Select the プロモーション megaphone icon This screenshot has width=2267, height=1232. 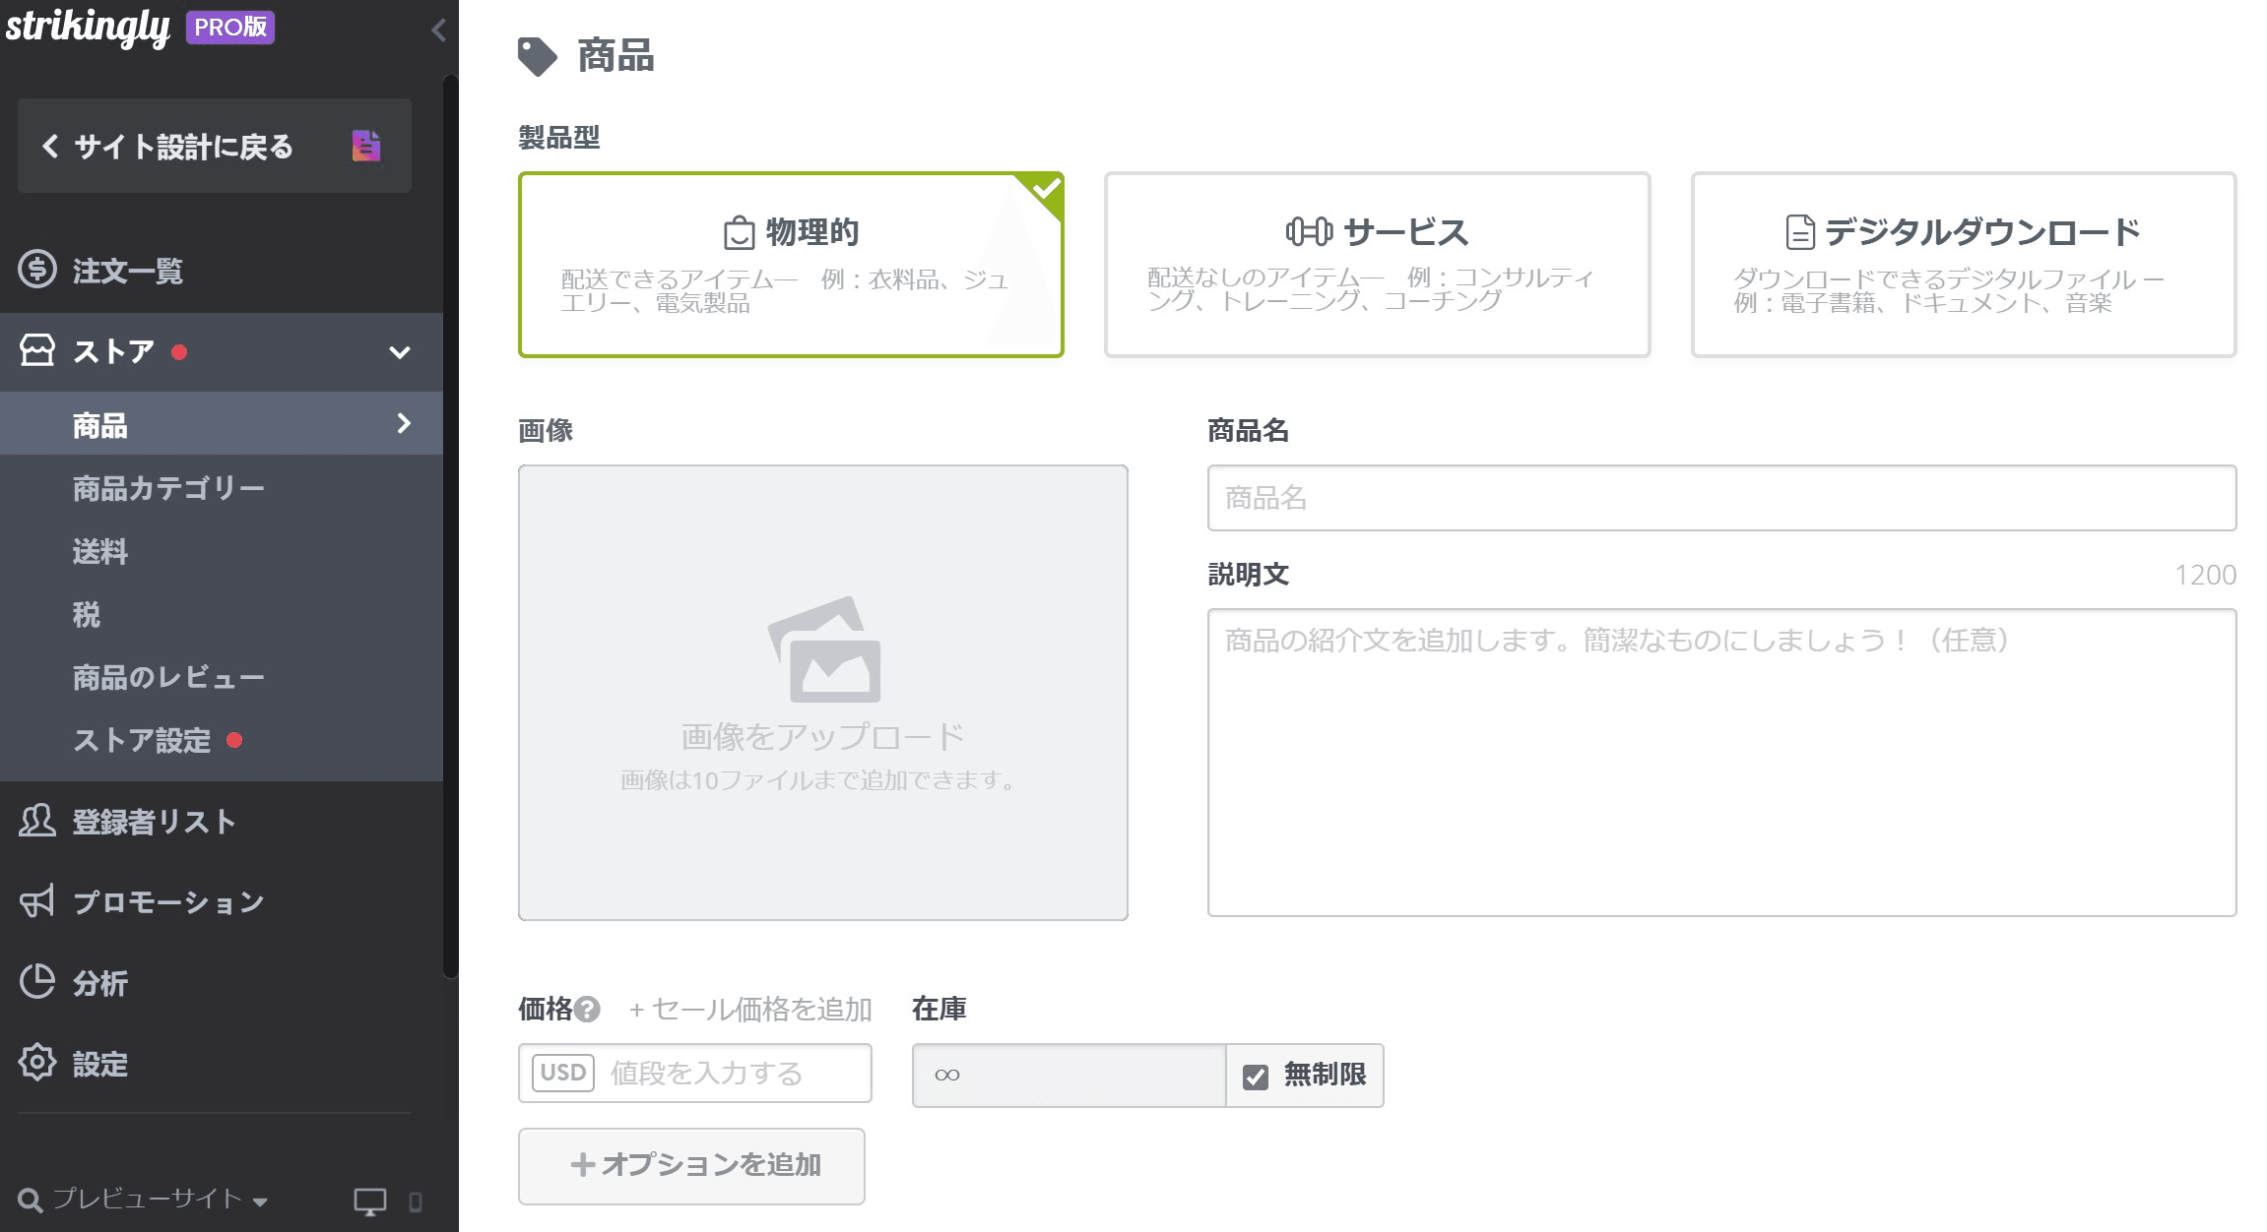(x=35, y=901)
